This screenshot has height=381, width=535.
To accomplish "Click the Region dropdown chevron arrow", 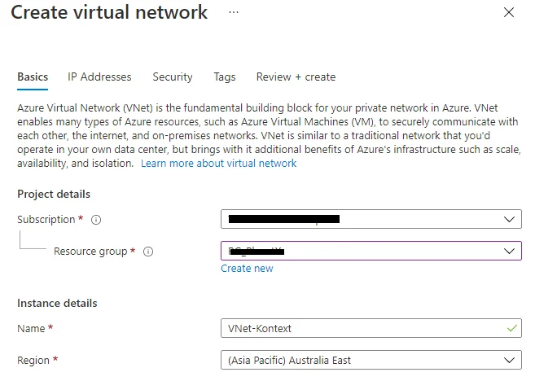I will (510, 360).
